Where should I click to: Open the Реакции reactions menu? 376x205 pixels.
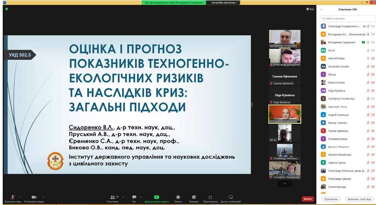point(194,197)
